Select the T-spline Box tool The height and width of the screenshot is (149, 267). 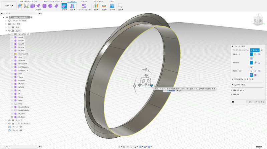[x=32, y=6]
